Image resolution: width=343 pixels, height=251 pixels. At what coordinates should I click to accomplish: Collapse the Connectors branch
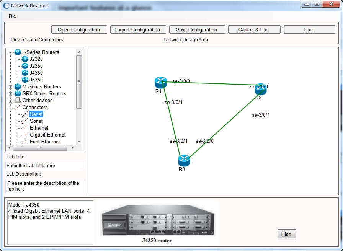[10, 107]
